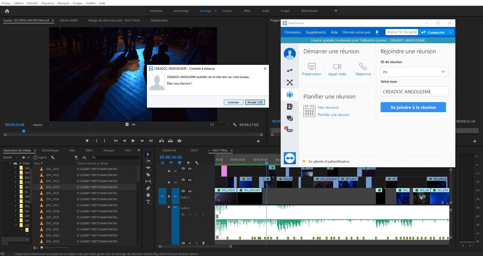The height and width of the screenshot is (256, 483).
Task: Add a marker in the Source monitor
Action: point(87,141)
